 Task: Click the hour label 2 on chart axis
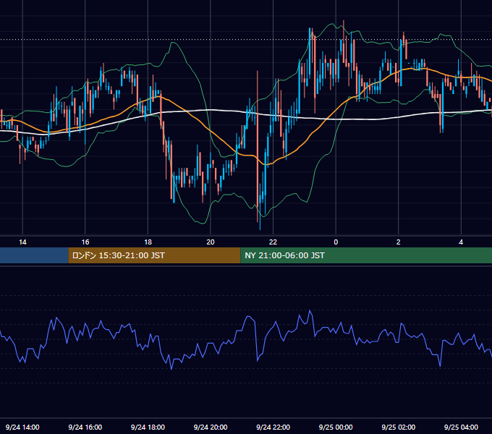[x=399, y=242]
